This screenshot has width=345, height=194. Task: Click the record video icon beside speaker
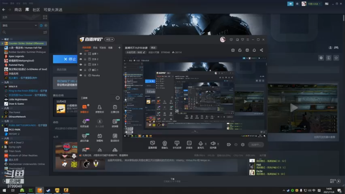229,144
